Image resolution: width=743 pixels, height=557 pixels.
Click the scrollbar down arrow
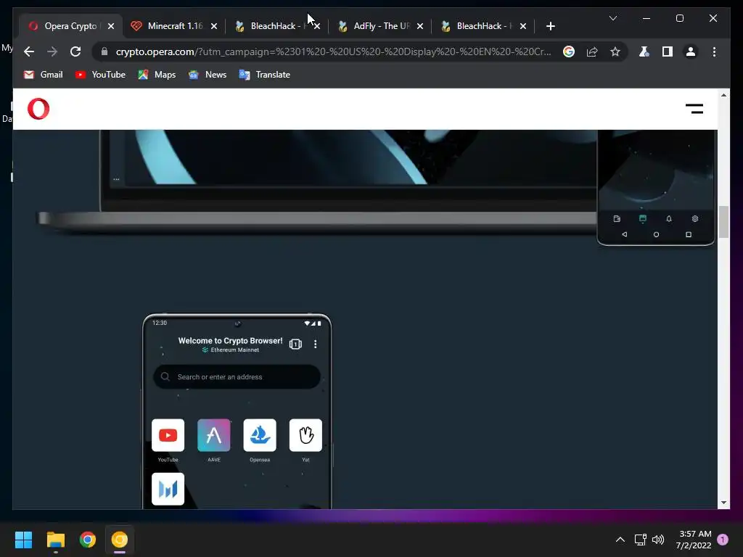[723, 503]
